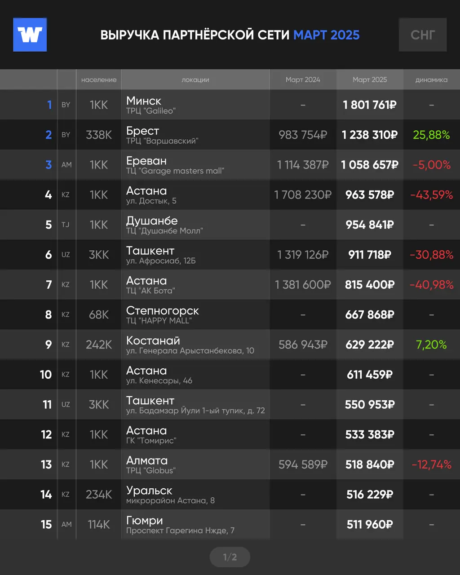
Task: Select Ереван Garage masters mall entry
Action: click(x=175, y=165)
